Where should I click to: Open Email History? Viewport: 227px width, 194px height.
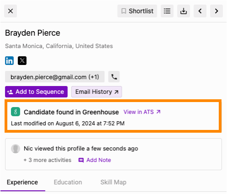pos(97,92)
